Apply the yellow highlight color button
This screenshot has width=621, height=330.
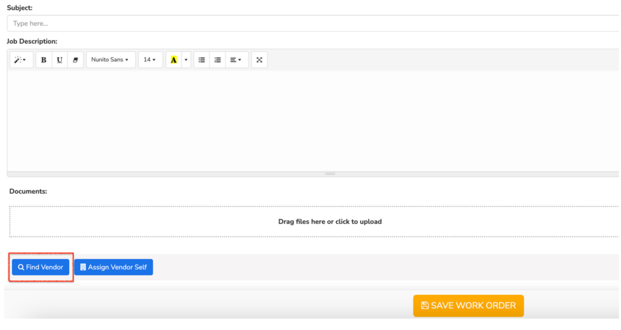tap(173, 60)
